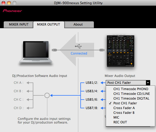The width and height of the screenshot is (156, 132).
Task: Click the CH D : label
Action: (x=19, y=108)
